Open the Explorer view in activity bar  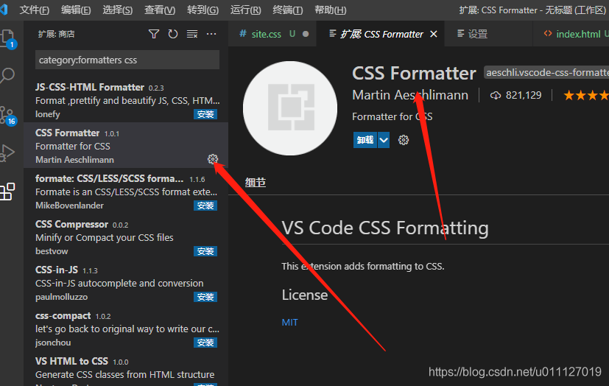7,37
